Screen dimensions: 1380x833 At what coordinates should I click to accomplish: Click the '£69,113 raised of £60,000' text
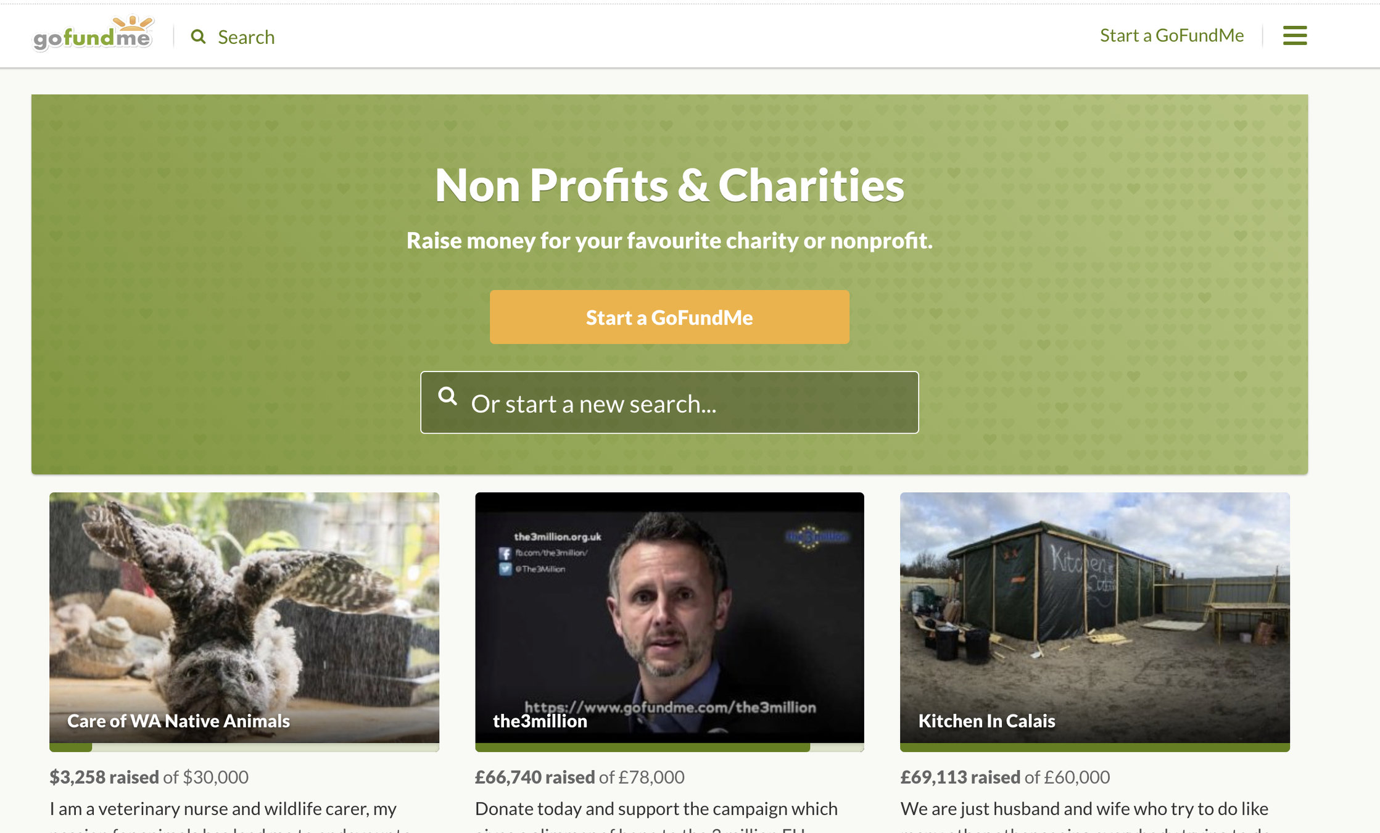tap(1005, 777)
